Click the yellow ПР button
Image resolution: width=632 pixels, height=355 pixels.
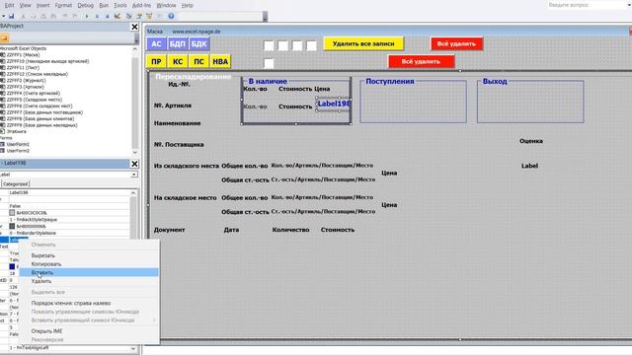click(156, 61)
